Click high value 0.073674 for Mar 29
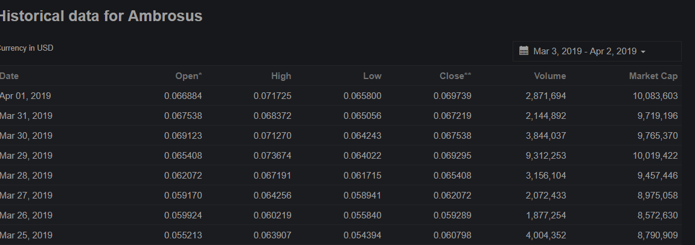The width and height of the screenshot is (695, 245). coord(272,156)
